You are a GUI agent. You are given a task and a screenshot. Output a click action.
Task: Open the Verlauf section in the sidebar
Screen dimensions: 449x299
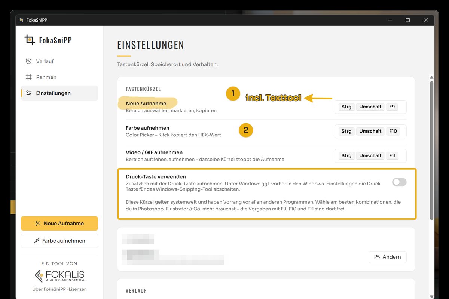(x=59, y=61)
